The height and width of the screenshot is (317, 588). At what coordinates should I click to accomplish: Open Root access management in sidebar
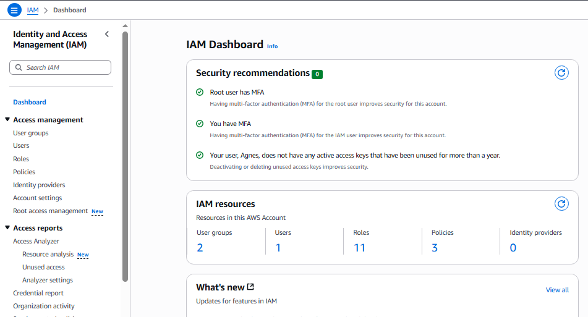pos(50,211)
